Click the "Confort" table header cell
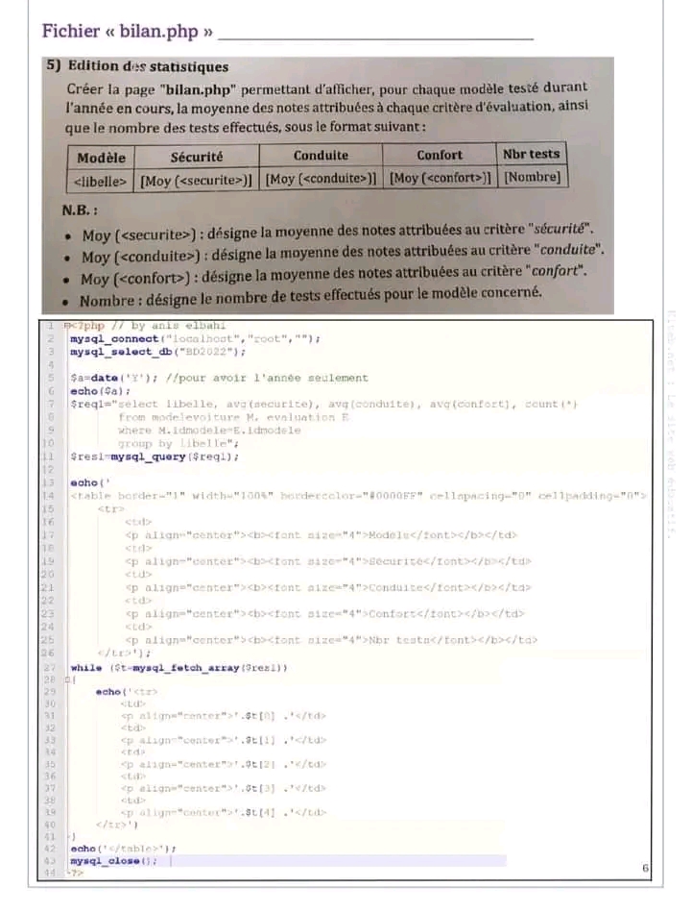The height and width of the screenshot is (912, 691). click(x=440, y=155)
